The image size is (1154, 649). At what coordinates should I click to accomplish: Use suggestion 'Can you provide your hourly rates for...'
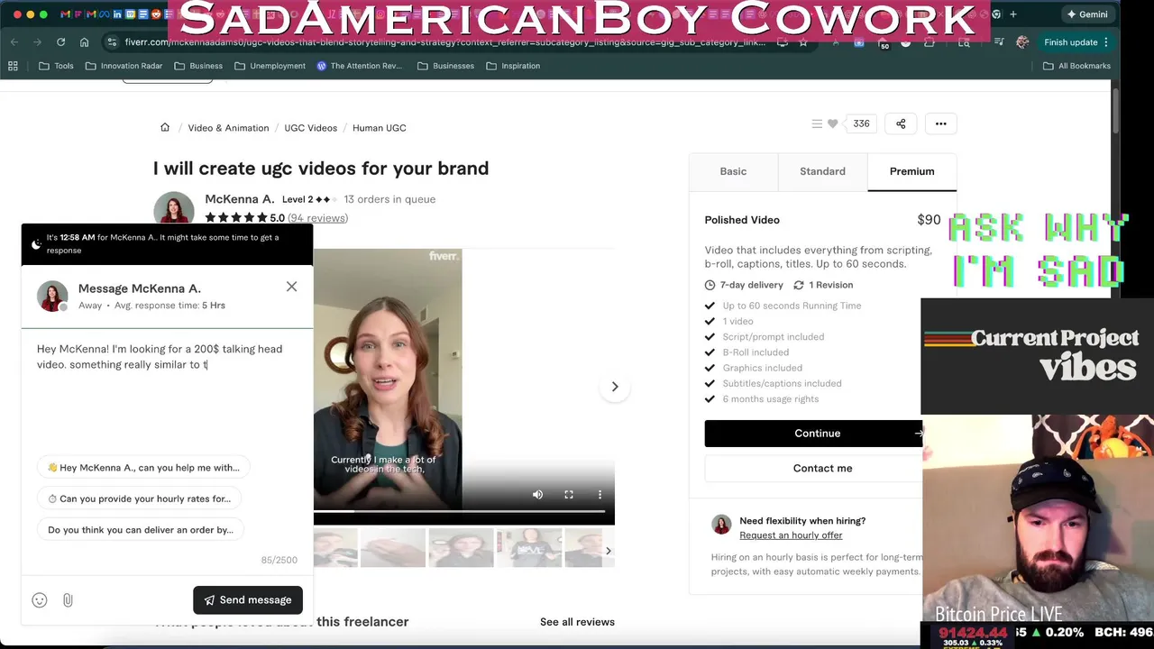tap(140, 498)
